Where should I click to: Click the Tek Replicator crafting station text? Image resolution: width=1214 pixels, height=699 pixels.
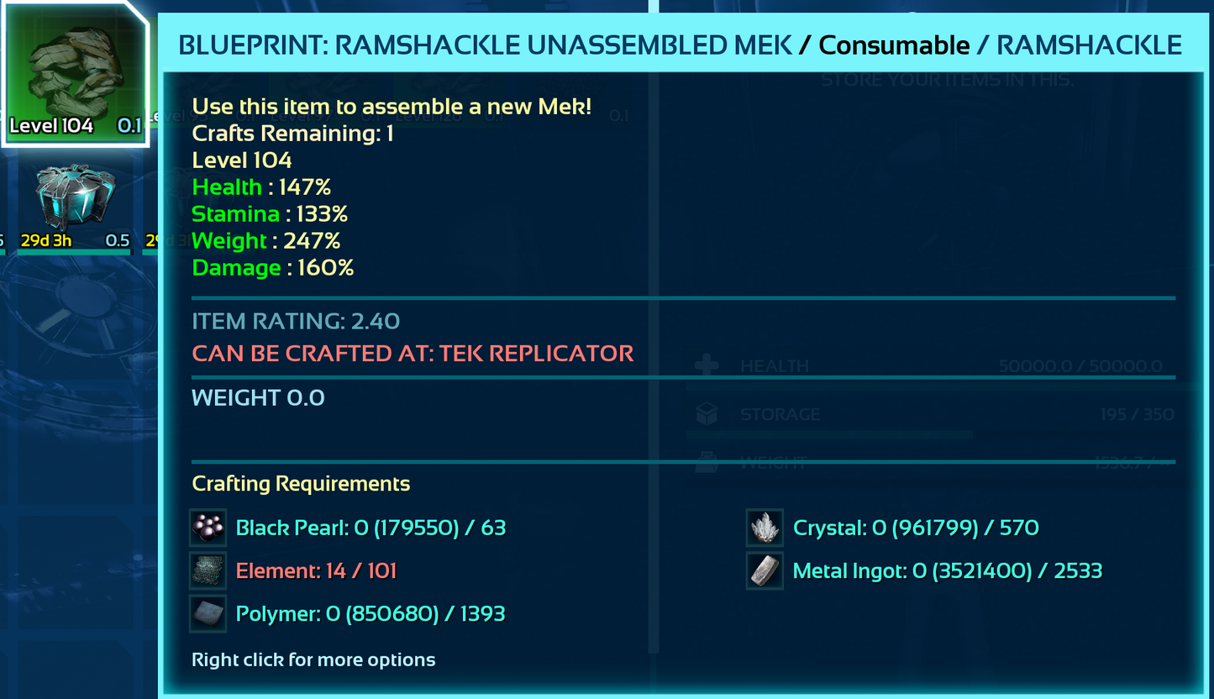[x=413, y=353]
